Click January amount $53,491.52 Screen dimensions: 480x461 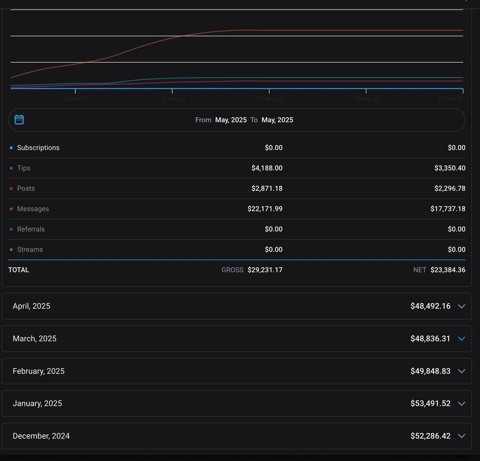430,403
